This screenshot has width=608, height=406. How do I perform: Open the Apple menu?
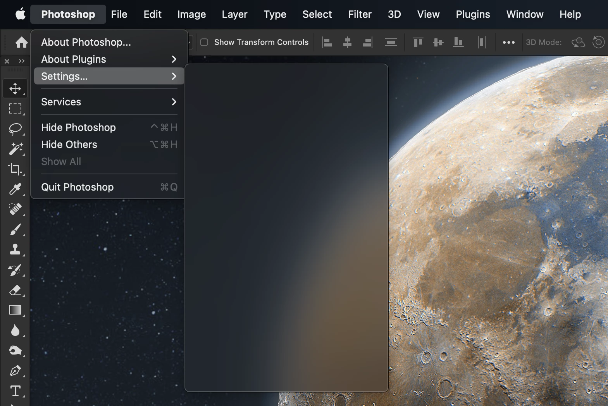click(x=20, y=14)
